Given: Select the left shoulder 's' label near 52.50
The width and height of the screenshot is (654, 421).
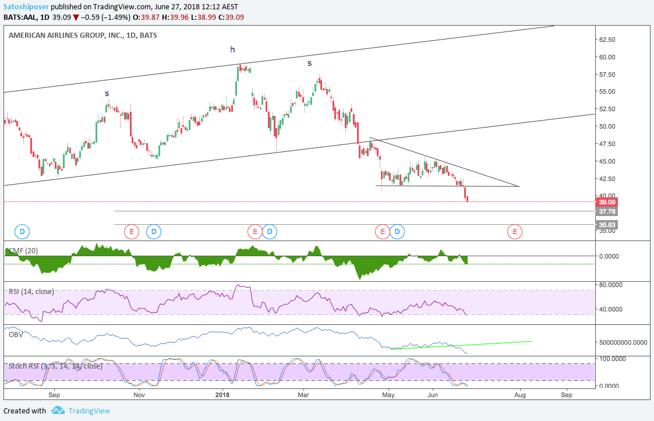Looking at the screenshot, I should 107,94.
